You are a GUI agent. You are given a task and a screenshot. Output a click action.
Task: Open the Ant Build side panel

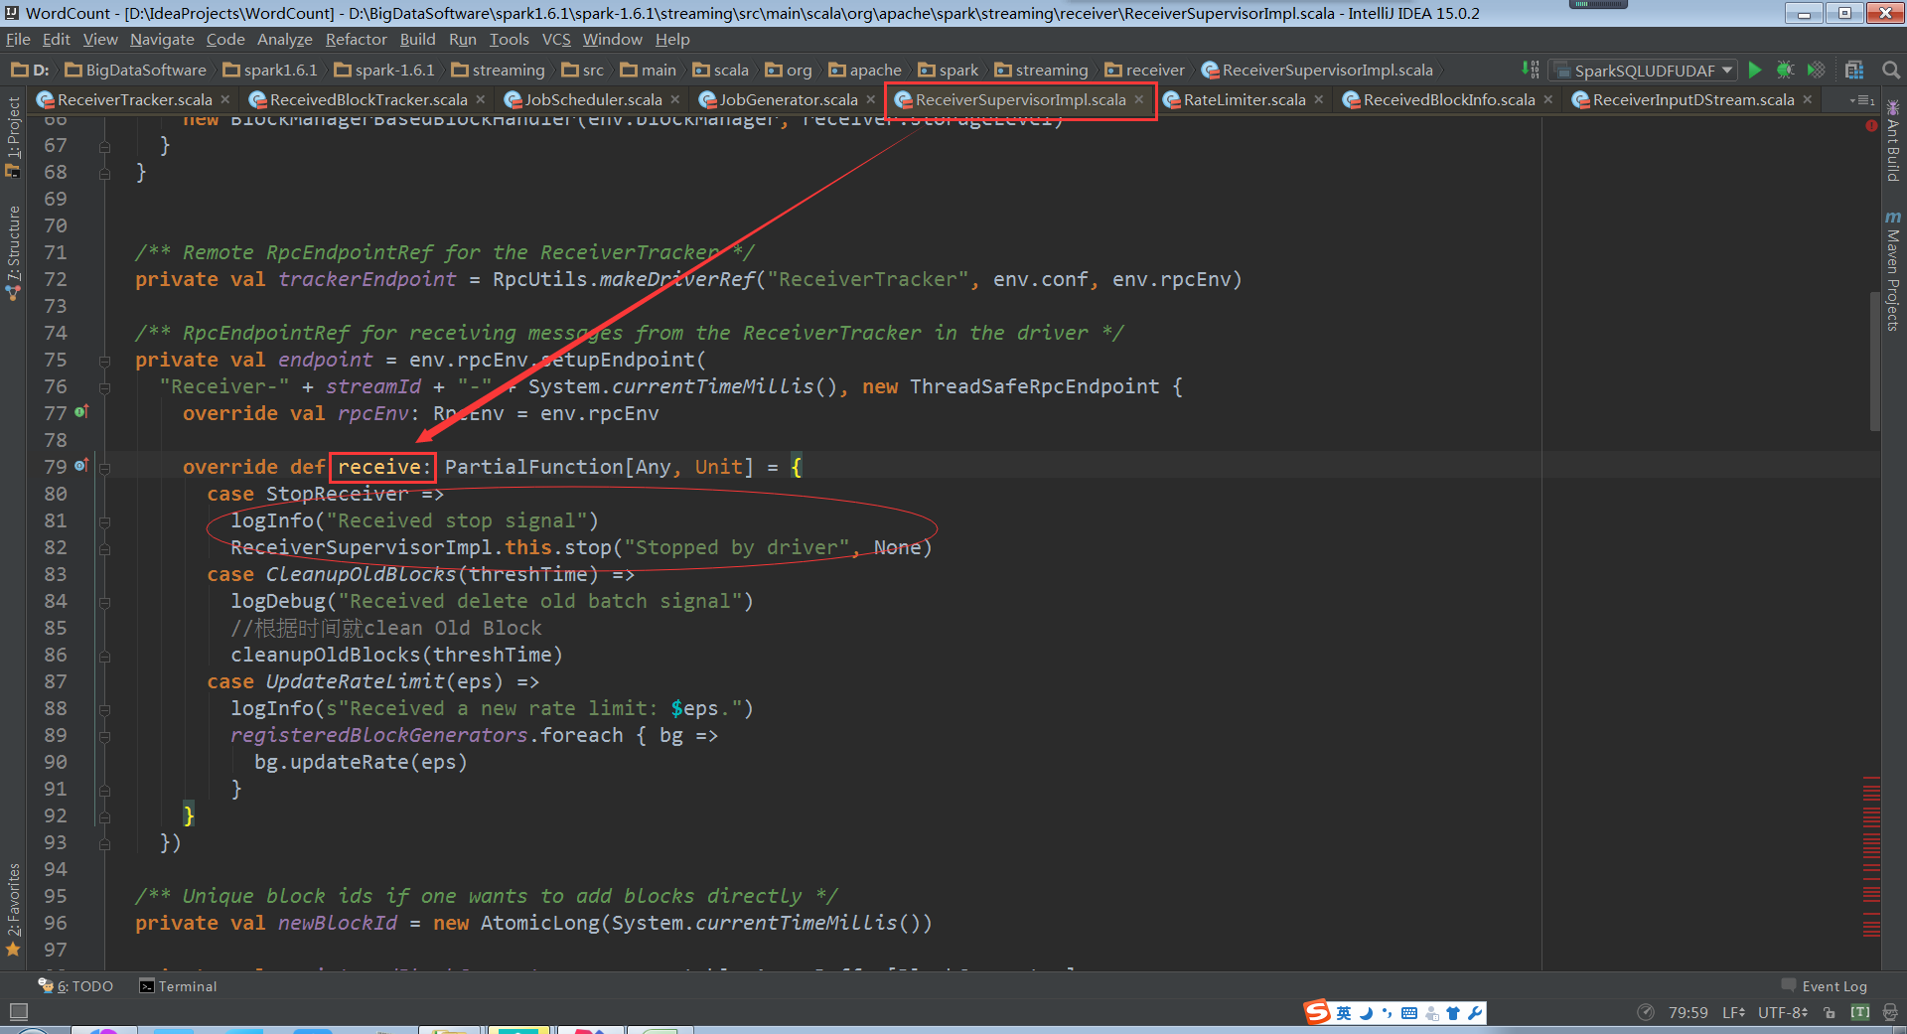1893,142
